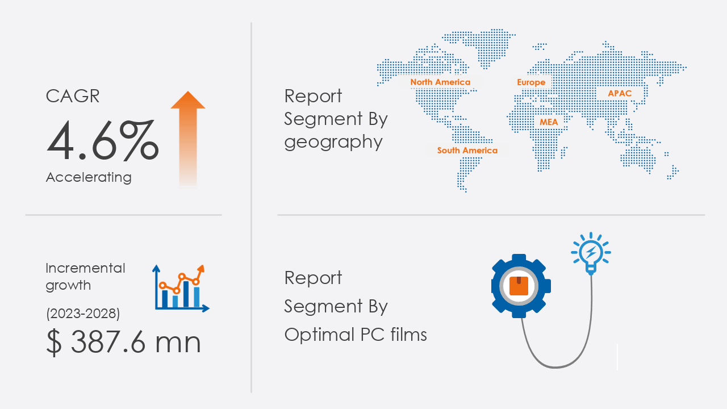Click the MEA region label
The image size is (727, 409).
[549, 122]
